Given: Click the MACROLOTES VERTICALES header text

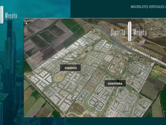Looking at the screenshot, I should 148,7.
